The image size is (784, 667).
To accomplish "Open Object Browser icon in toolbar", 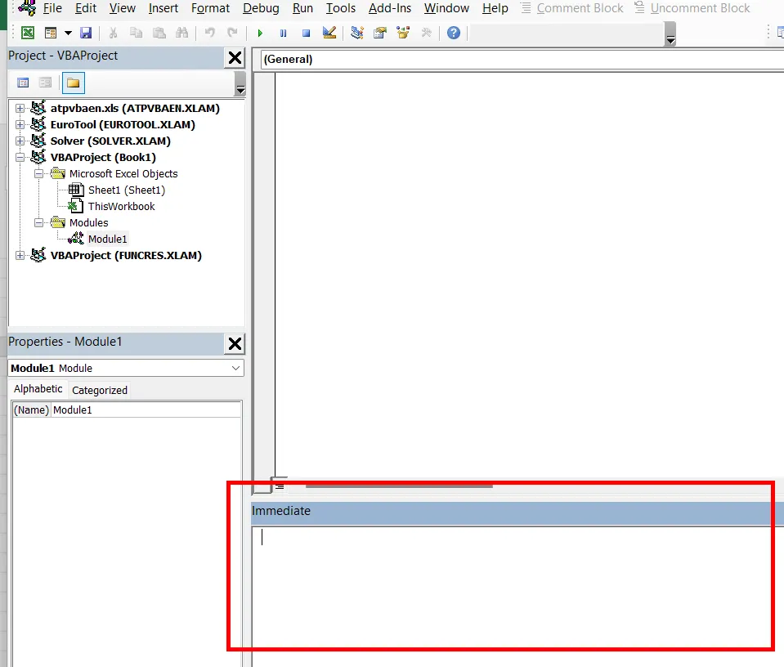I will pos(403,33).
